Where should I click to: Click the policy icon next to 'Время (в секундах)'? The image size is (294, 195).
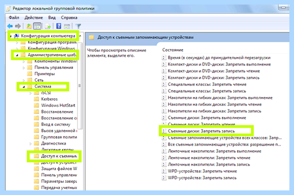[164, 58]
